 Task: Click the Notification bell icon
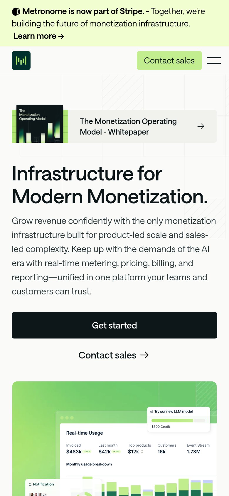tap(30, 484)
